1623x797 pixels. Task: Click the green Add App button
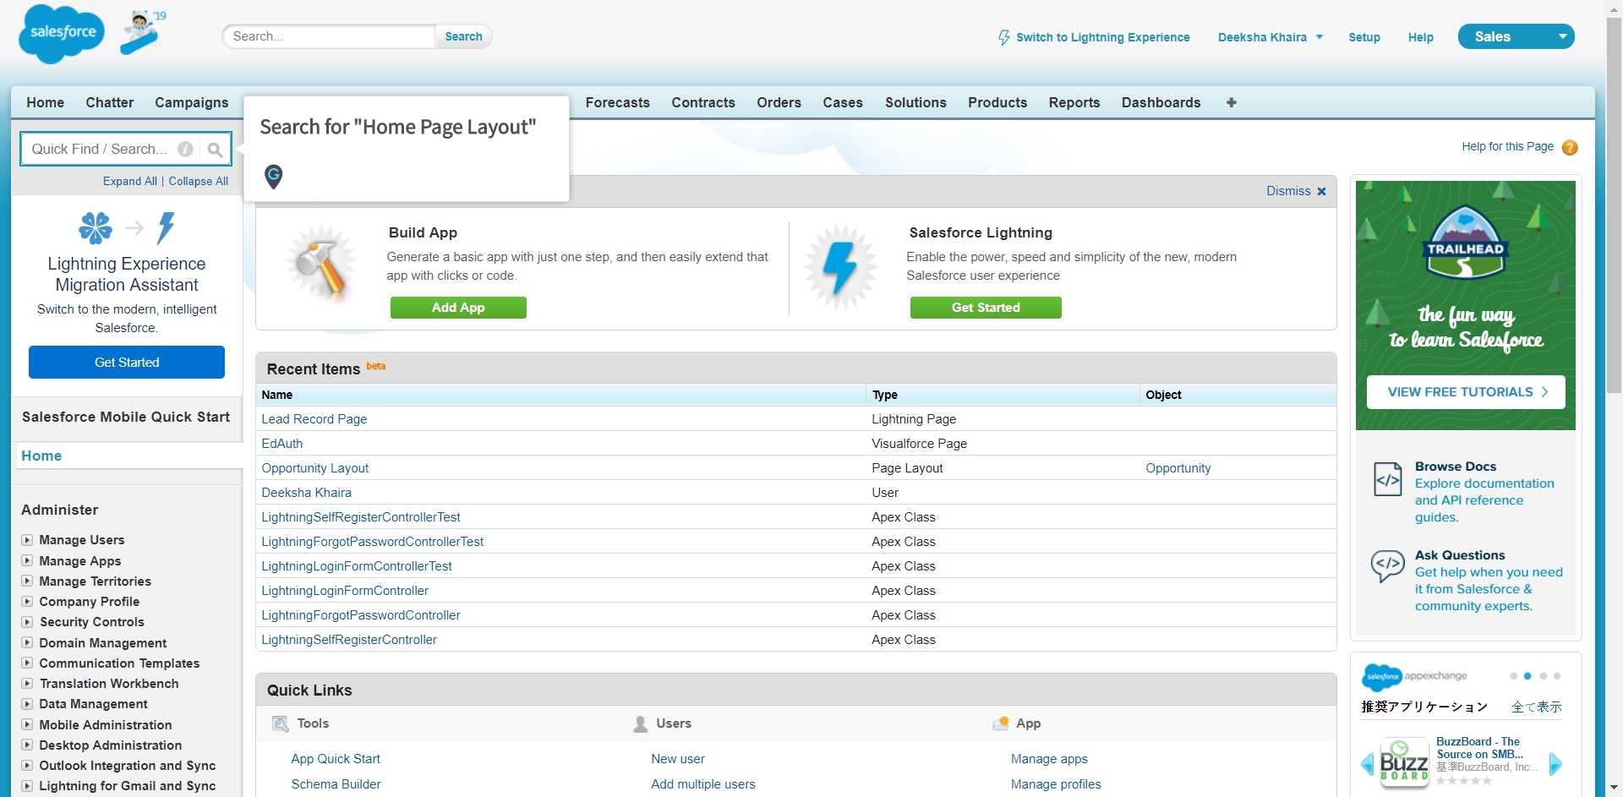[x=458, y=308]
